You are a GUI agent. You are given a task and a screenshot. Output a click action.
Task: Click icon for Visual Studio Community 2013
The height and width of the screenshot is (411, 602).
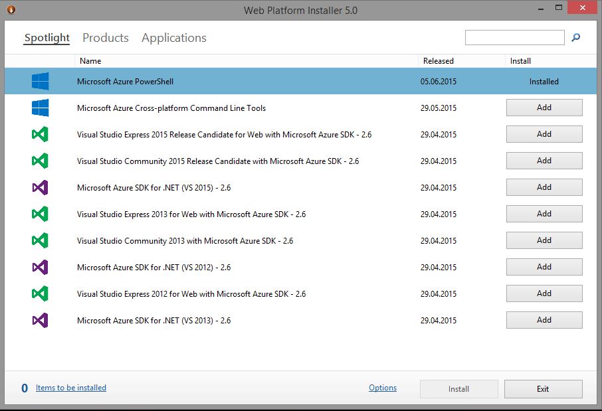coord(40,240)
